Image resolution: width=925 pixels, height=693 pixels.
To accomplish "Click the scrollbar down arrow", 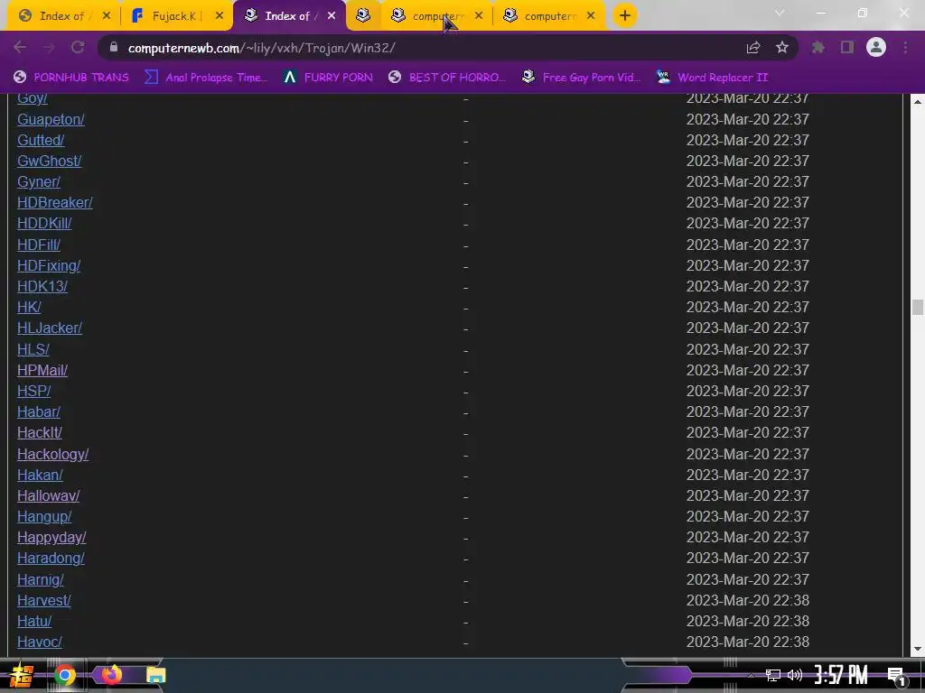I will 917,649.
